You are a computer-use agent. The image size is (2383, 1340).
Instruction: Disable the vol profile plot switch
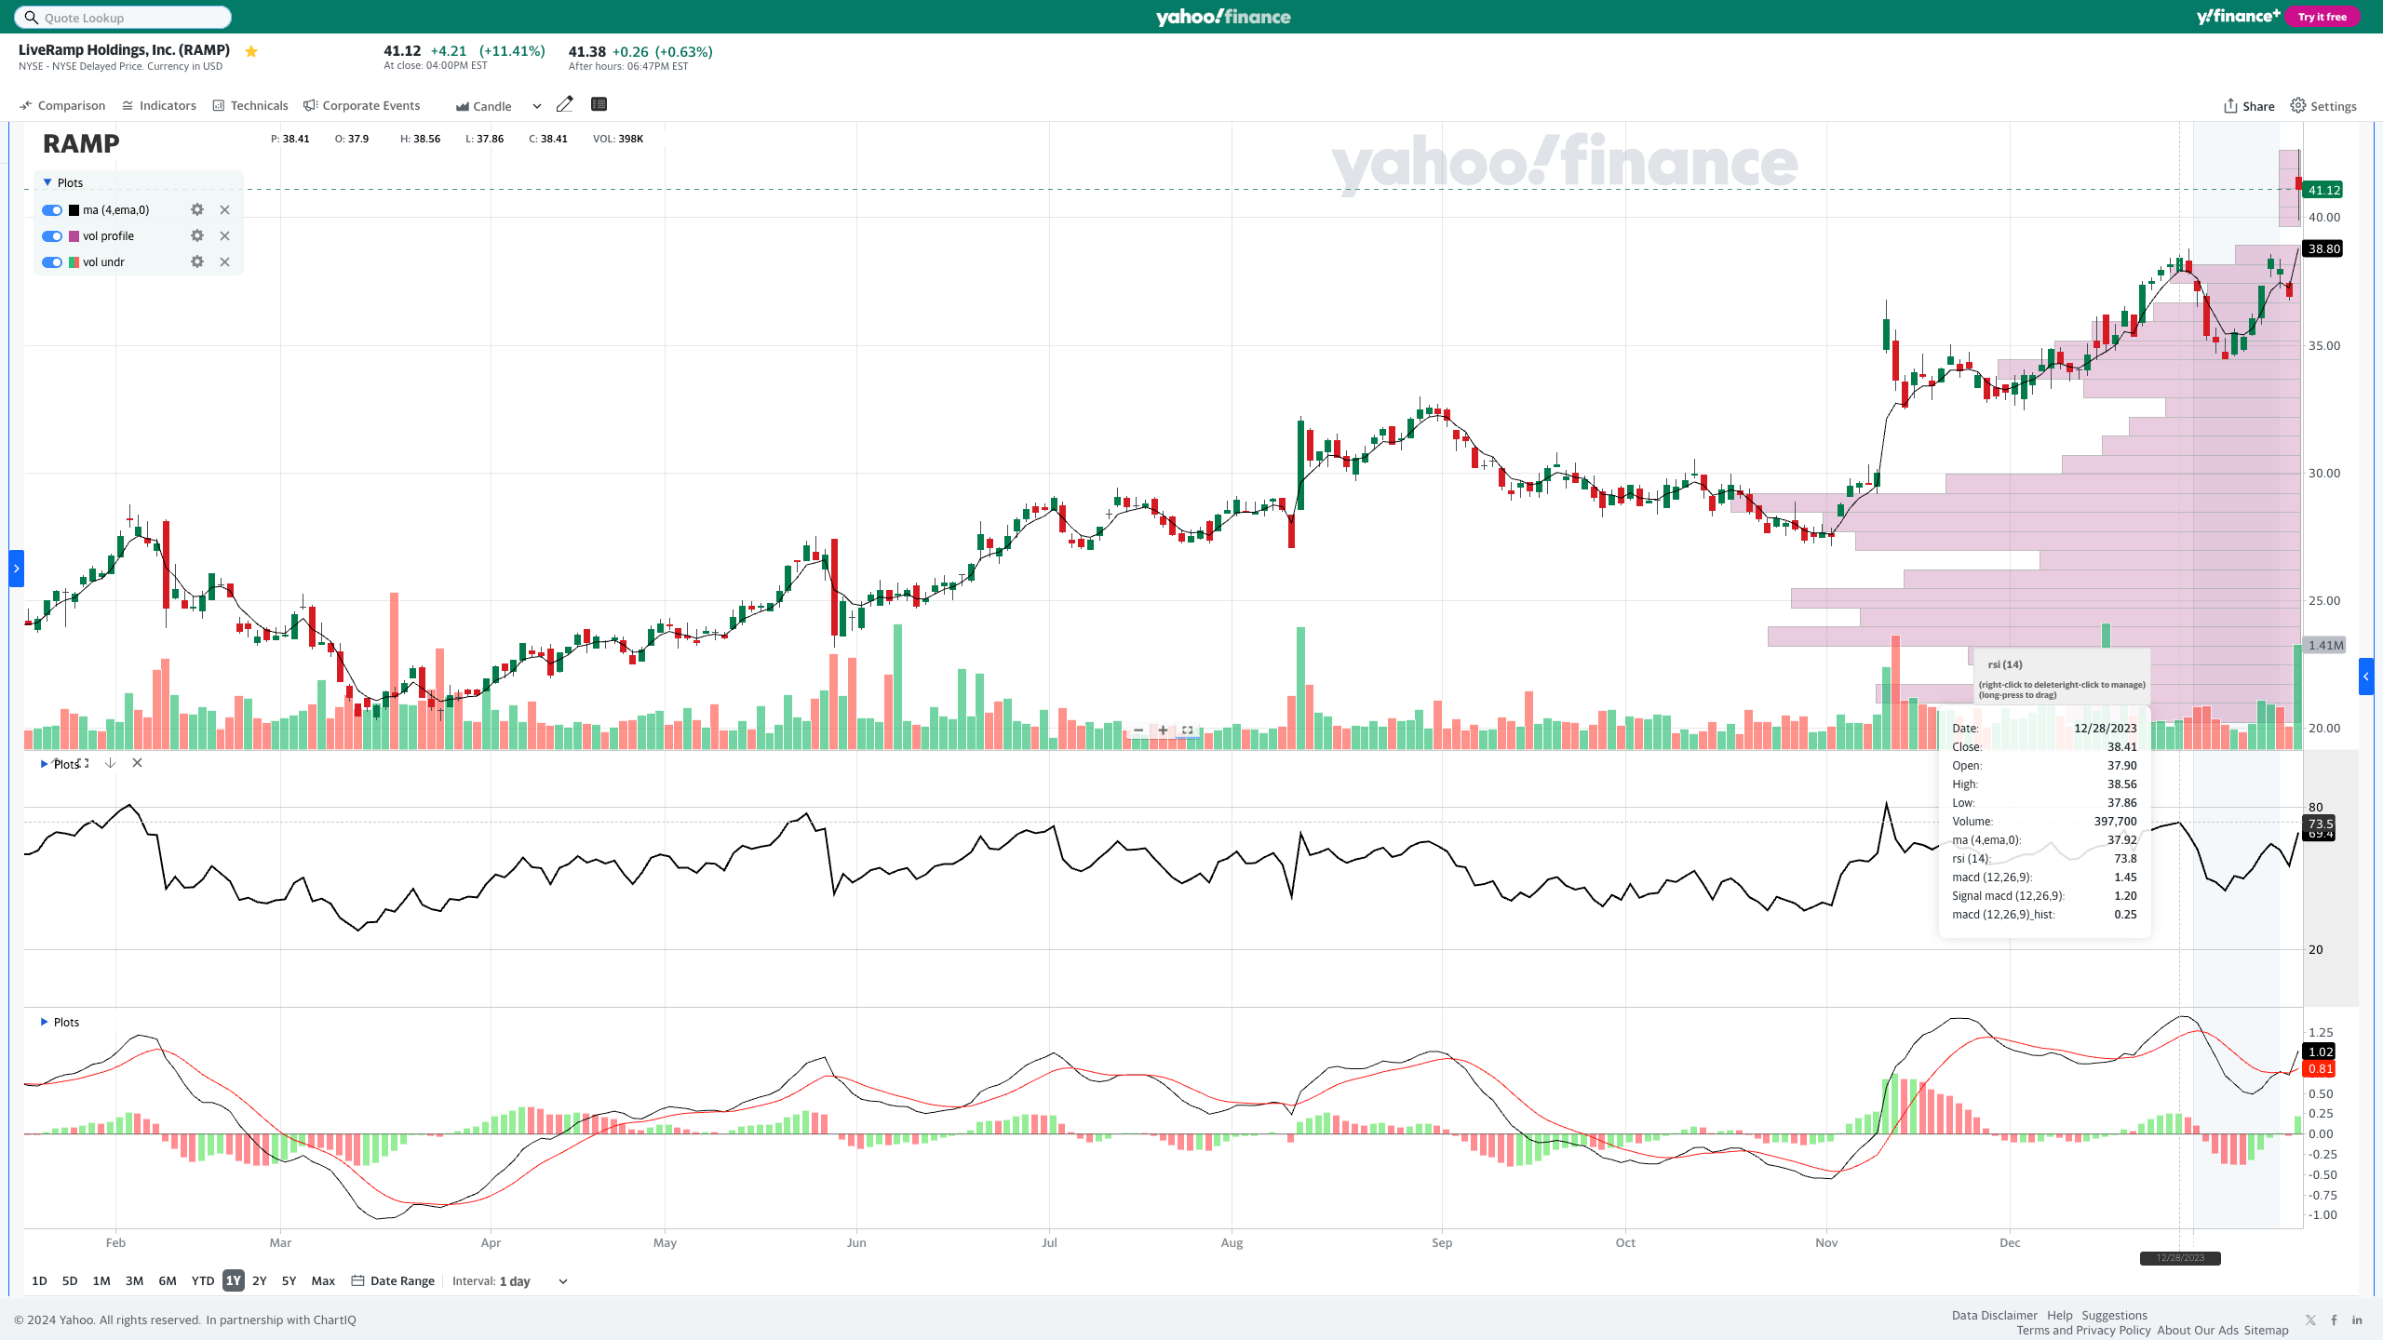(x=52, y=236)
